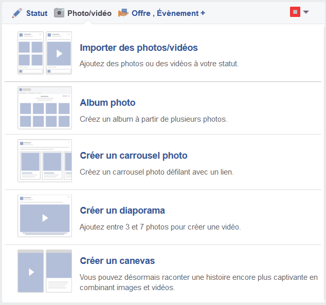Click the video play import thumbnail
The width and height of the screenshot is (326, 305).
(59, 53)
